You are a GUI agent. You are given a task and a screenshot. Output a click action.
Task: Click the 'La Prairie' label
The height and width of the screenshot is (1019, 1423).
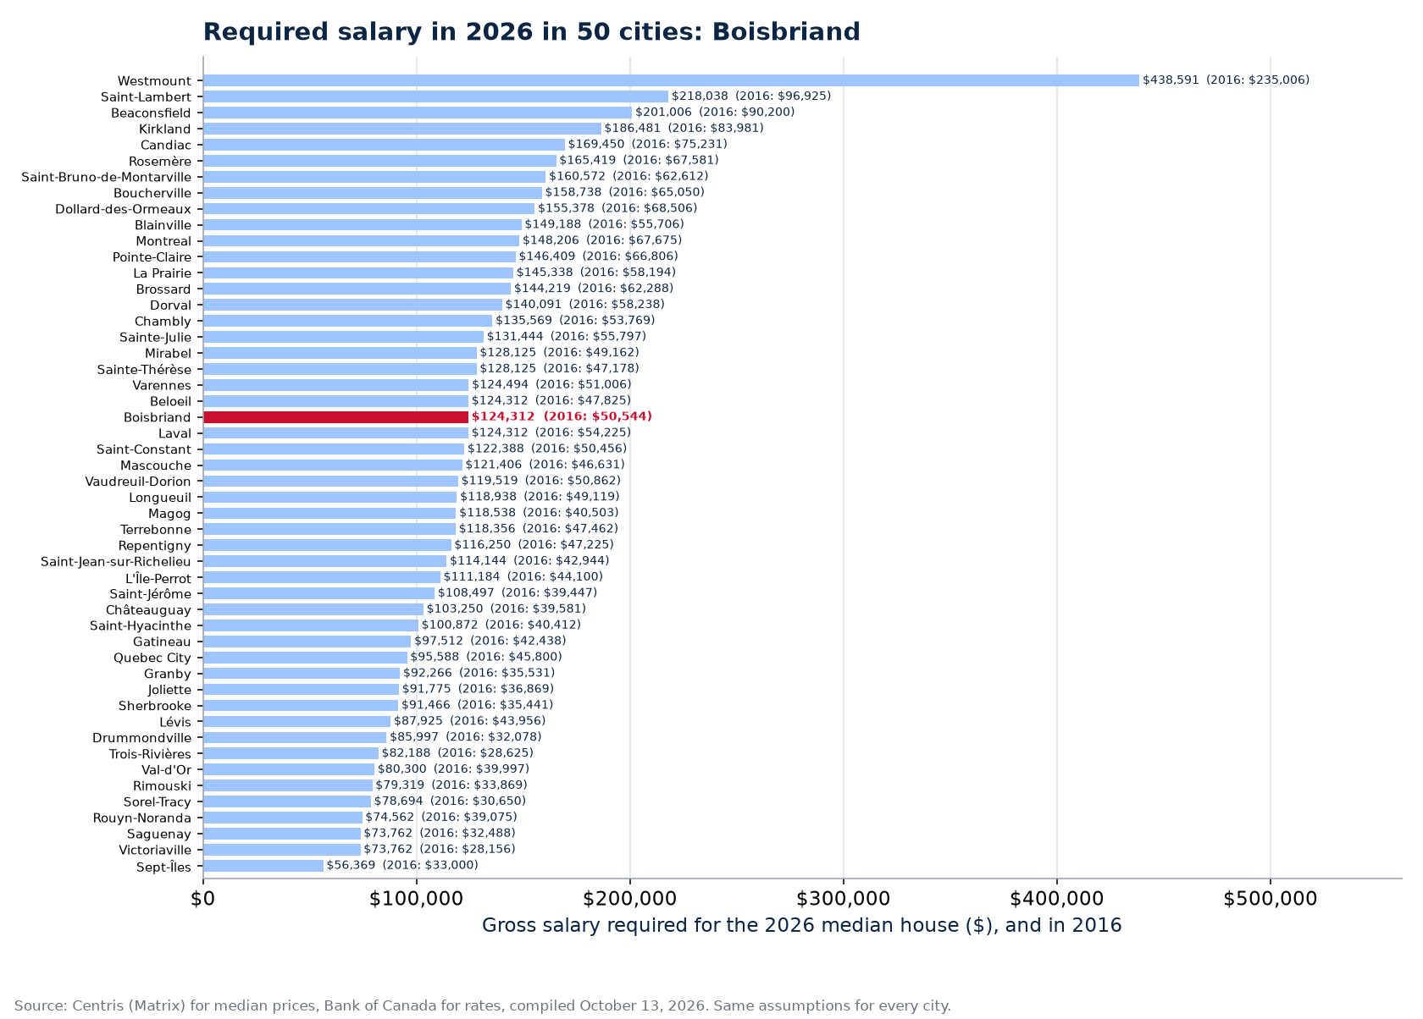tap(163, 273)
